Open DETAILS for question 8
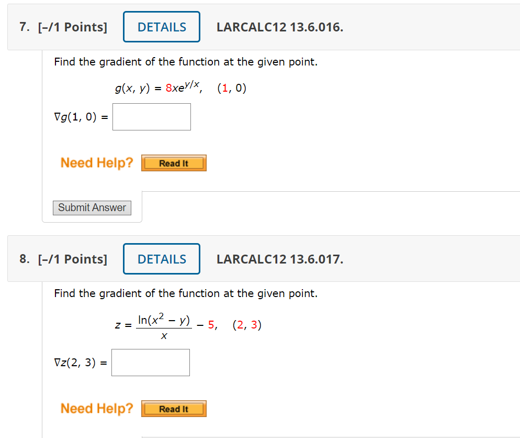520x438 pixels. [x=161, y=258]
